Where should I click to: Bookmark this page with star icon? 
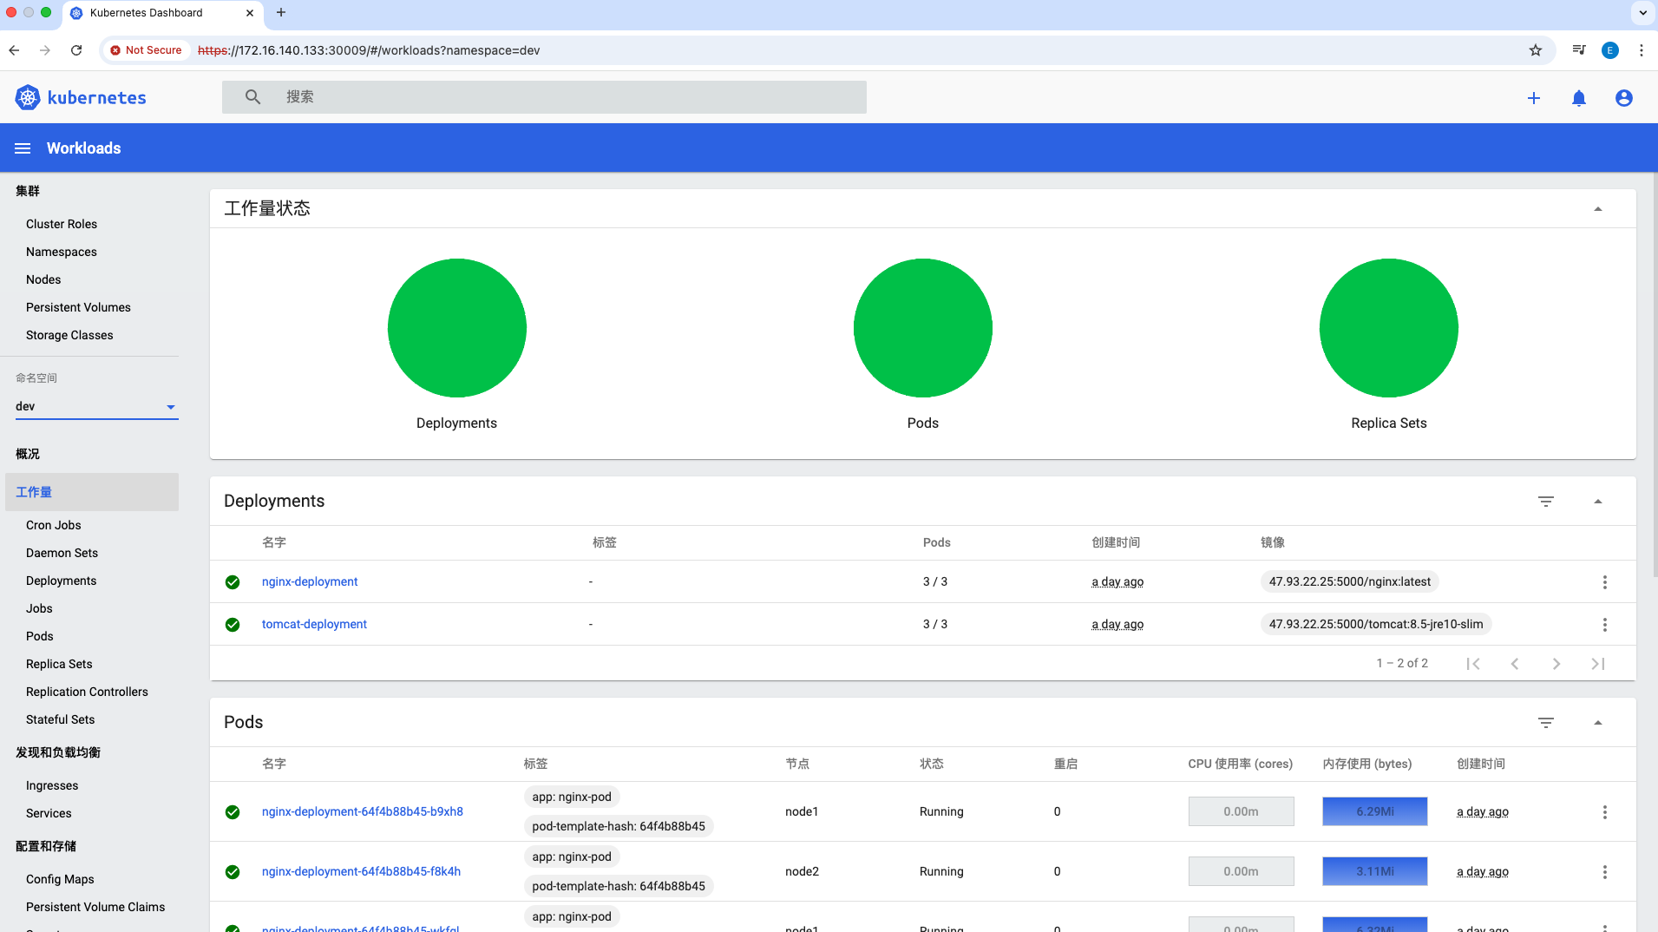click(1536, 50)
